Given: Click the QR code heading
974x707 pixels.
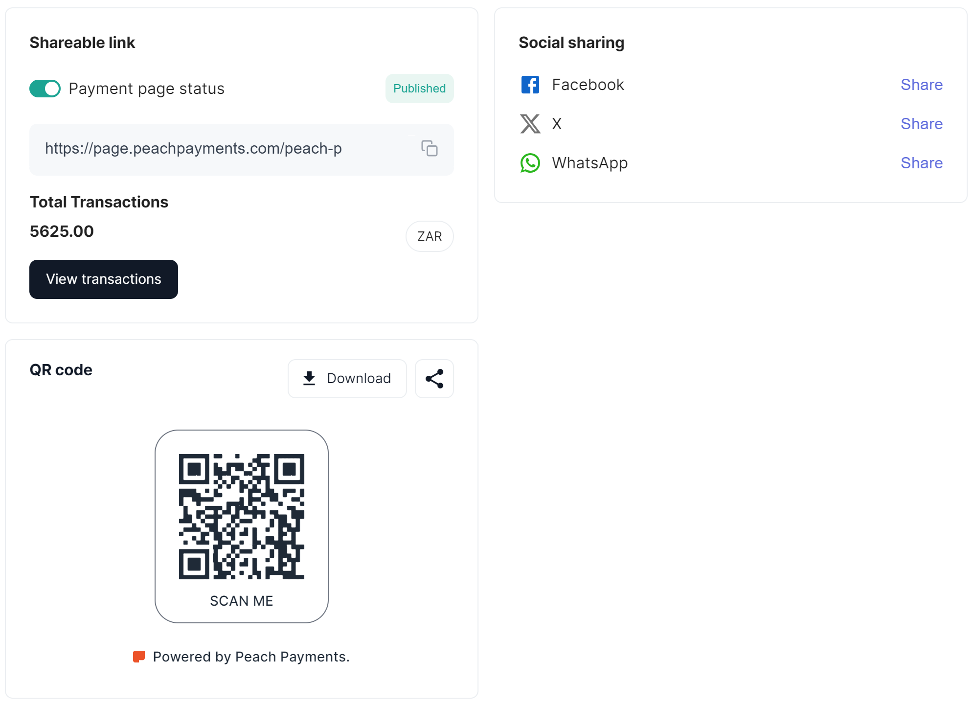Looking at the screenshot, I should pos(61,370).
